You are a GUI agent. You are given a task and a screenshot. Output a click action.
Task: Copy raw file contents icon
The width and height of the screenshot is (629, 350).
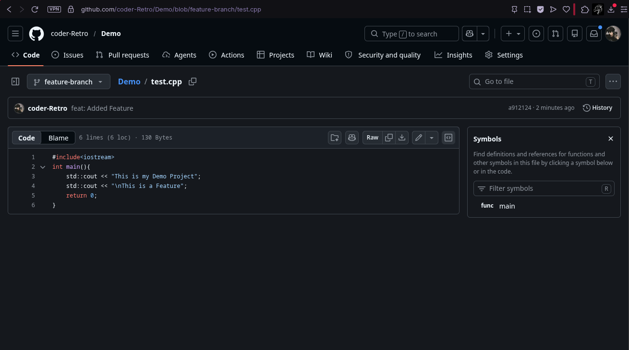coord(389,138)
